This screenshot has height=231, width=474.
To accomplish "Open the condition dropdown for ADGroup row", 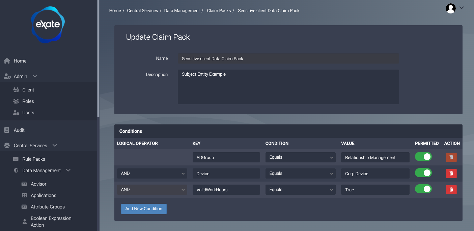I will tap(300, 157).
